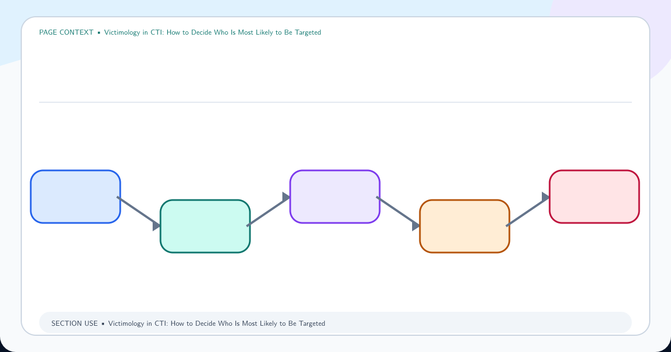Select the purple rounded flow box
671x352 pixels.
[x=335, y=197]
